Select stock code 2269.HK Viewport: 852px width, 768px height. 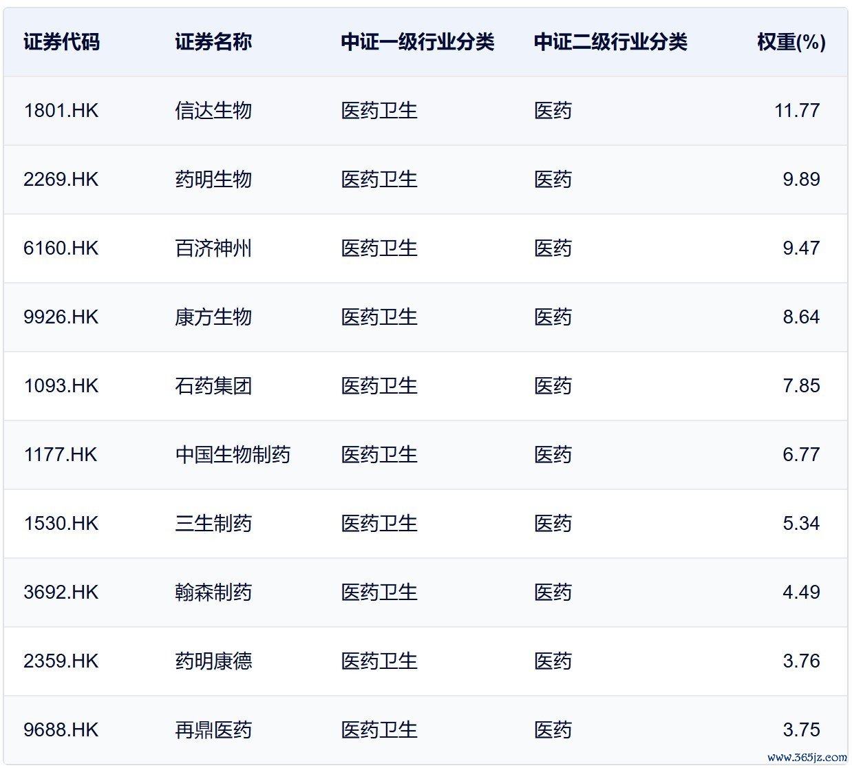[x=61, y=180]
